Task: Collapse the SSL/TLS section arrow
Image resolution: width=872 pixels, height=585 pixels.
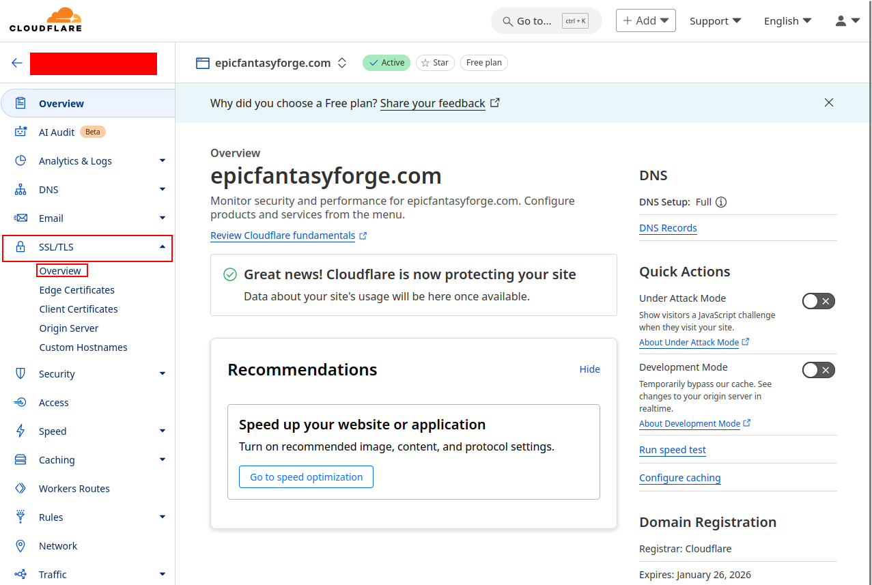Action: click(163, 246)
